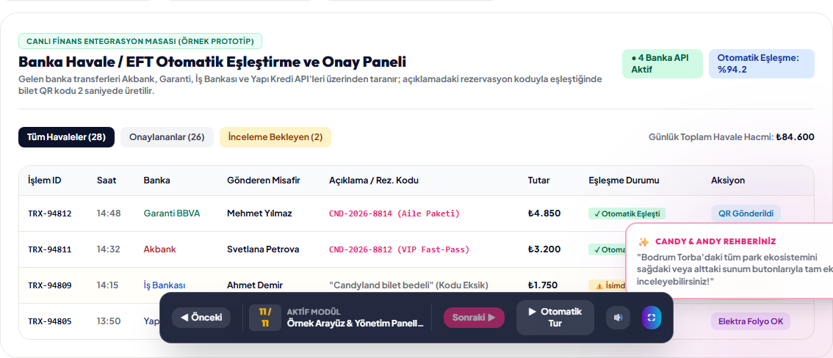Viewport: 833px width, 358px height.
Task: Mute sound with the speaker icon
Action: coord(618,318)
